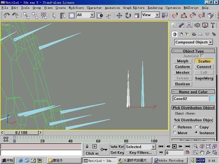
Task: Click the Cone02 object name field
Action: click(191, 98)
